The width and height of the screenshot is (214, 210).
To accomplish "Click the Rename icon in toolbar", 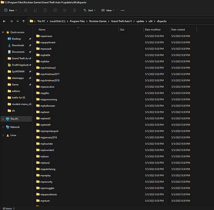I will 55,10.
